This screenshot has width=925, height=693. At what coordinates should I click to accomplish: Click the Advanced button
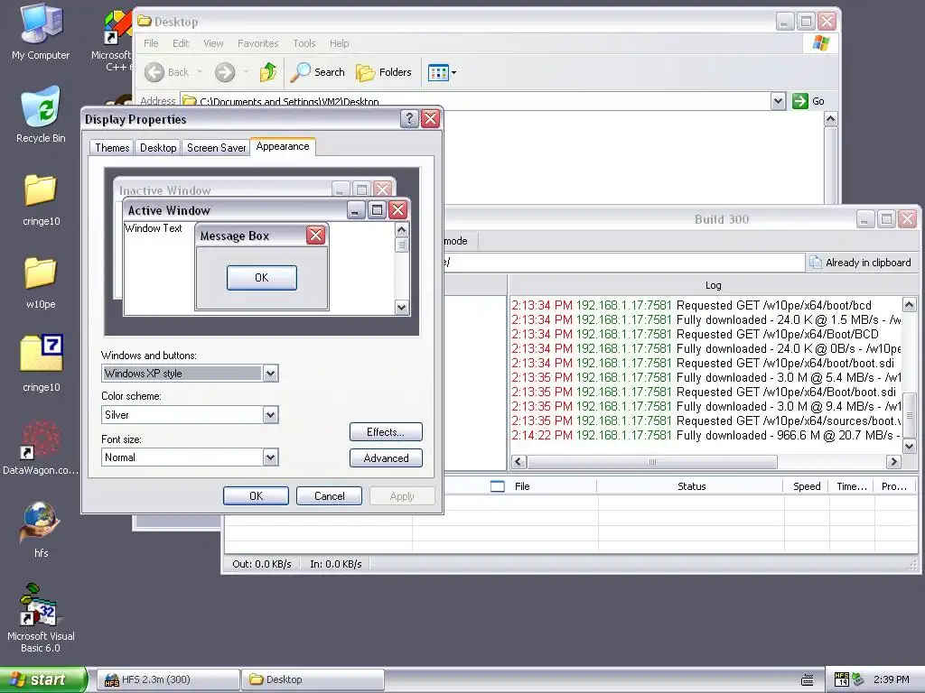[x=386, y=457]
